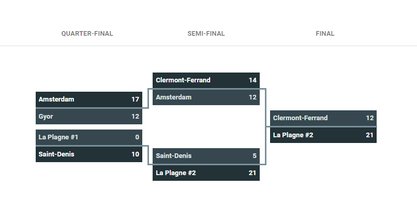Click Clermont-Ferrand in the semi-final
The image size is (417, 201).
[x=206, y=80]
